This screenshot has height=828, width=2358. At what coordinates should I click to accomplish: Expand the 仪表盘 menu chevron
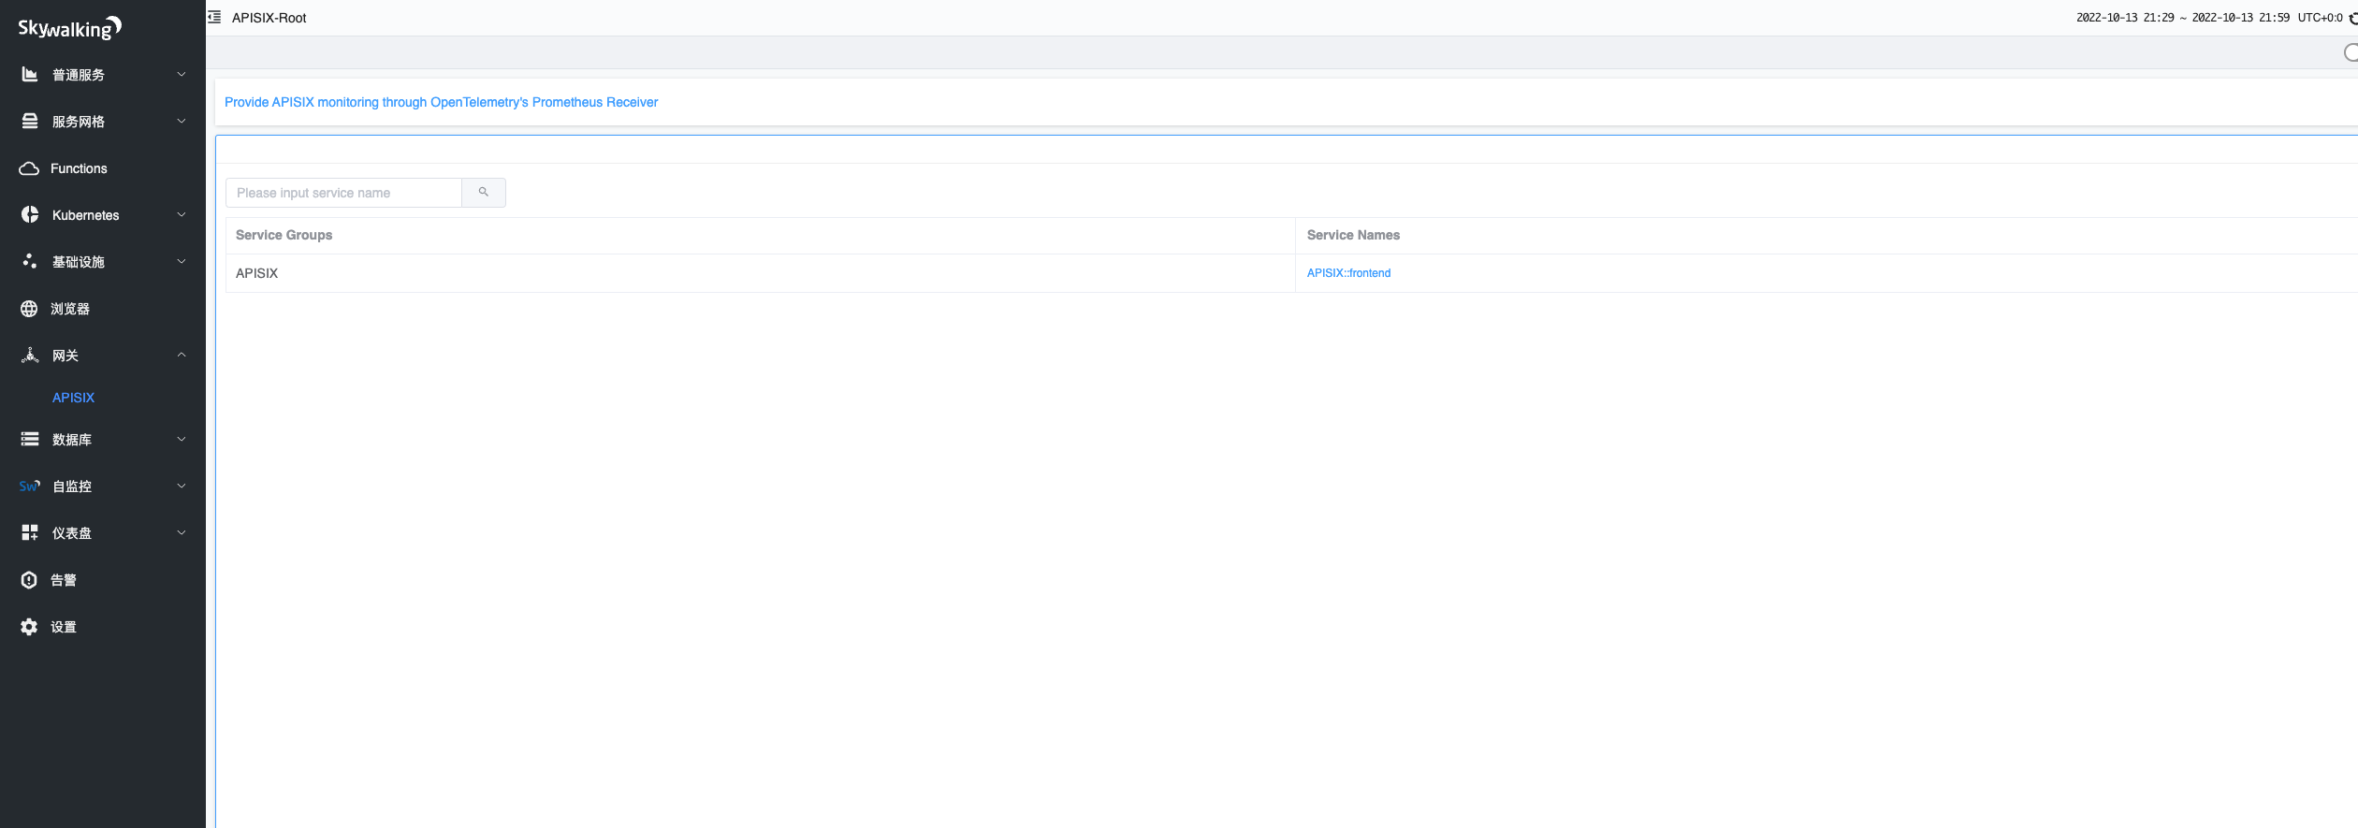tap(182, 532)
